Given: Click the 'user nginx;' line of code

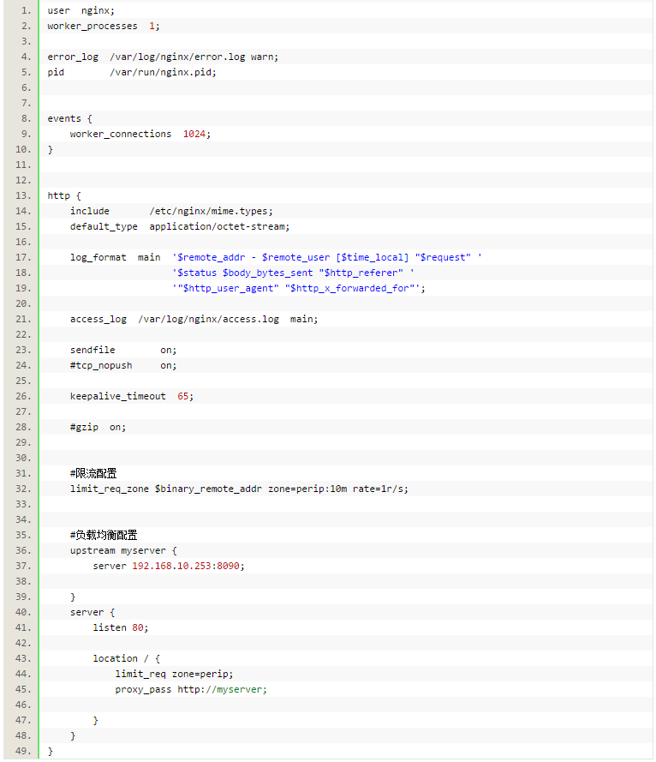Looking at the screenshot, I should 81,10.
